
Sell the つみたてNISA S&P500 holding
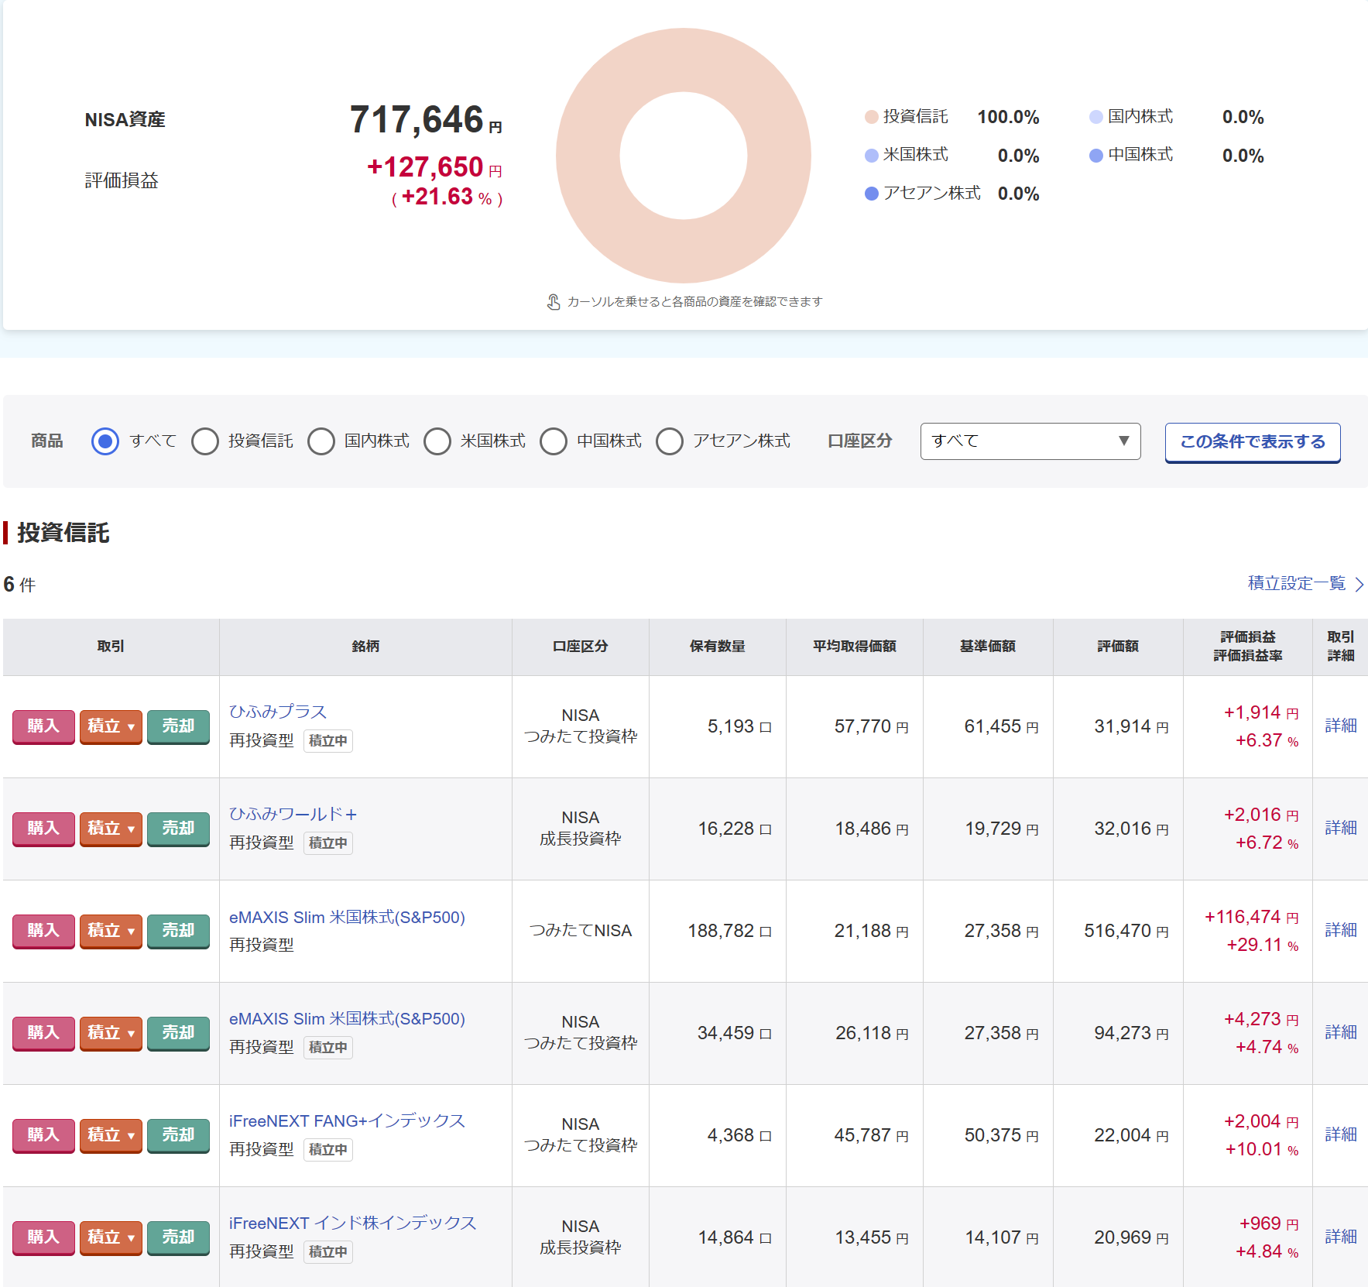pyautogui.click(x=178, y=931)
